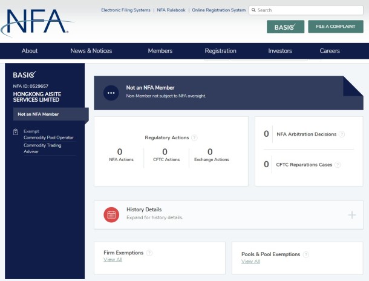Click Commodity Trading Advisor in sidebar
The height and width of the screenshot is (281, 369).
42,148
